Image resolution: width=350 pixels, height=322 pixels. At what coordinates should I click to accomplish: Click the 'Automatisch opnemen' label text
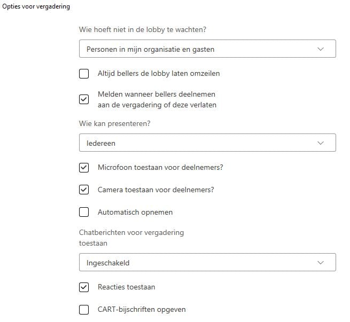coord(135,212)
